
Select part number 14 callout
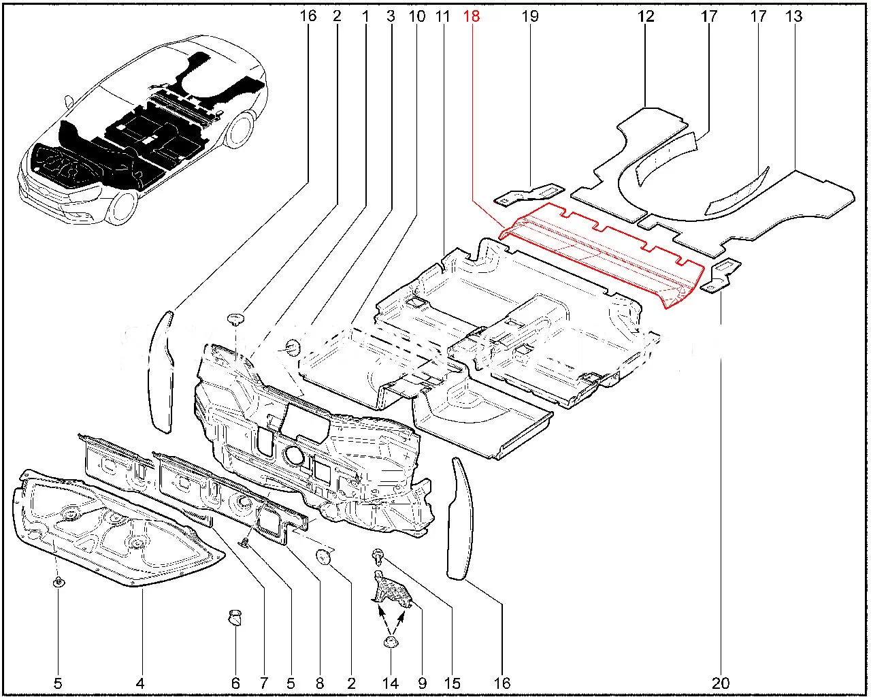click(391, 683)
